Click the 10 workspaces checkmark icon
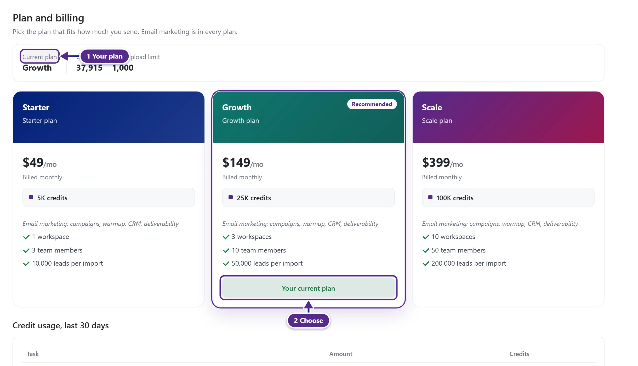The width and height of the screenshot is (638, 366). point(426,237)
